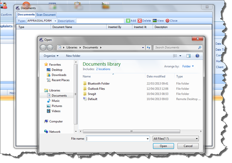Viewport: 232px width, 163px height.
Task: Select Downloads in the navigation pane
Action: (57, 75)
